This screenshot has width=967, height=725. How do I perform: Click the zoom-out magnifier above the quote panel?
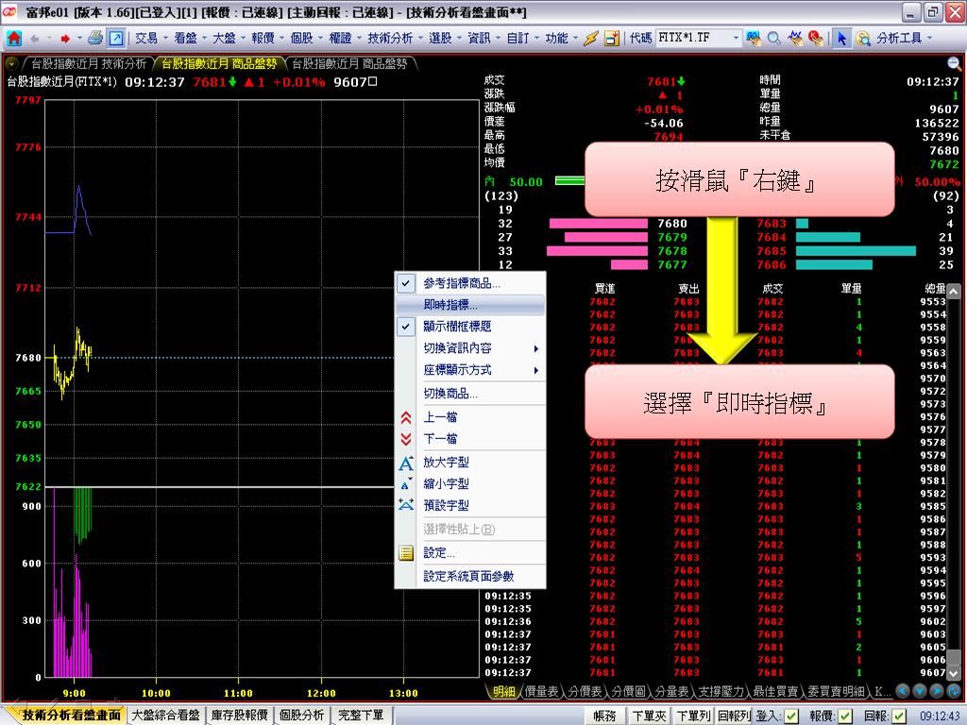(x=954, y=63)
